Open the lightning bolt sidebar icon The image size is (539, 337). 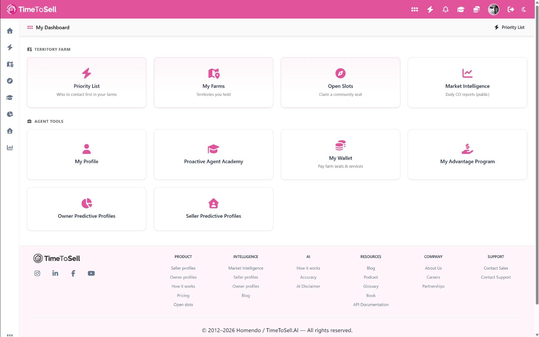[10, 47]
